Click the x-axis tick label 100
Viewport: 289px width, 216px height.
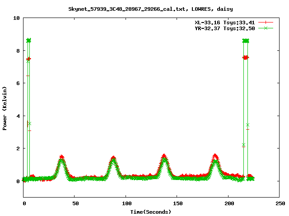pyautogui.click(x=127, y=203)
